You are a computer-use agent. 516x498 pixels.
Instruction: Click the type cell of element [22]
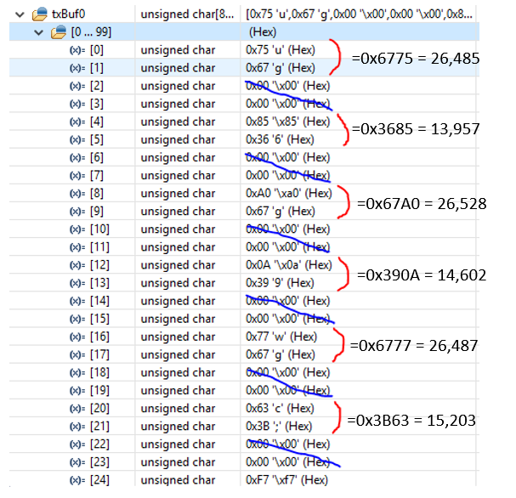tap(178, 444)
